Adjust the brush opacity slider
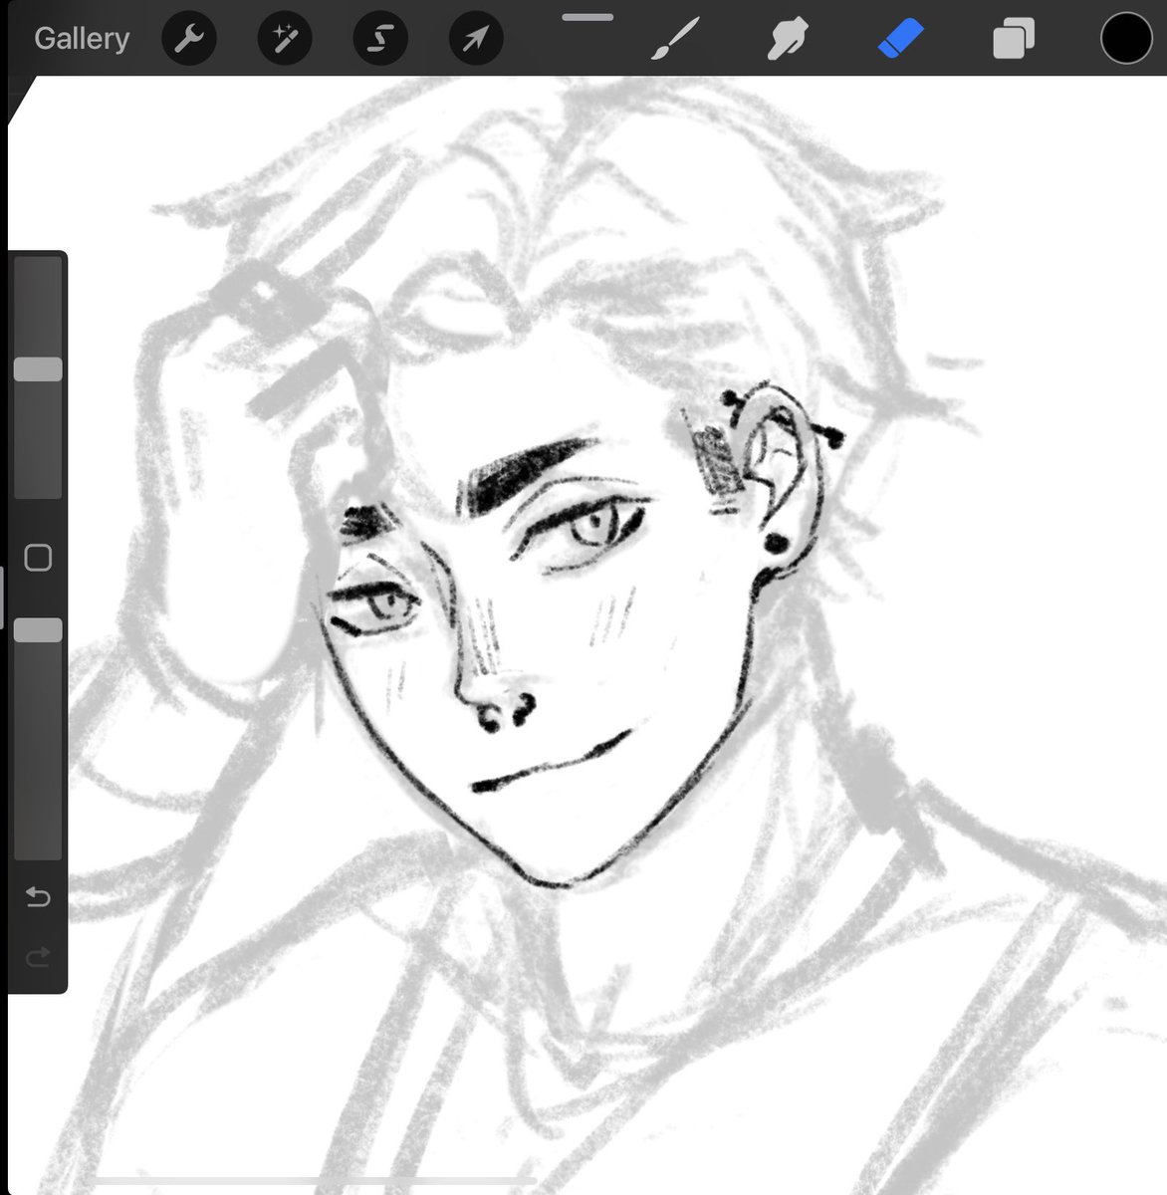This screenshot has width=1167, height=1195. [38, 629]
